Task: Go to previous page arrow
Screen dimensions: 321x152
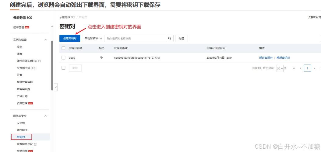Action: (301, 68)
